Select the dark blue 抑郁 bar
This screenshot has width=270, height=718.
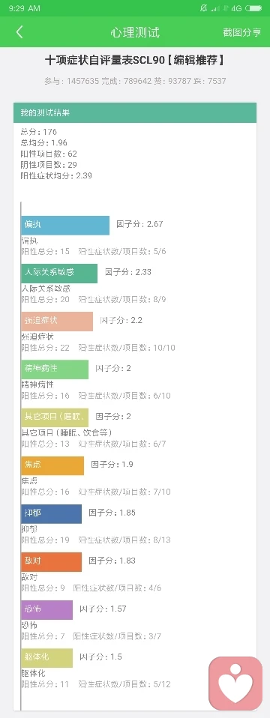[51, 514]
